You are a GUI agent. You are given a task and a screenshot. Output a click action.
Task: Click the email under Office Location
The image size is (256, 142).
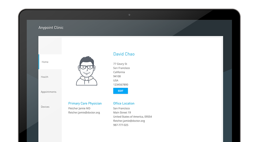tap(129, 121)
